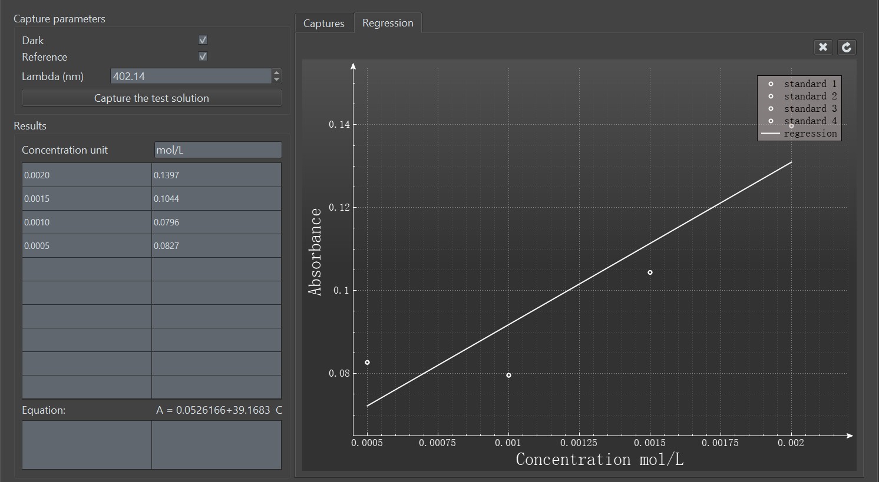Image resolution: width=879 pixels, height=482 pixels.
Task: Toggle the Dark checkbox
Action: [x=203, y=40]
